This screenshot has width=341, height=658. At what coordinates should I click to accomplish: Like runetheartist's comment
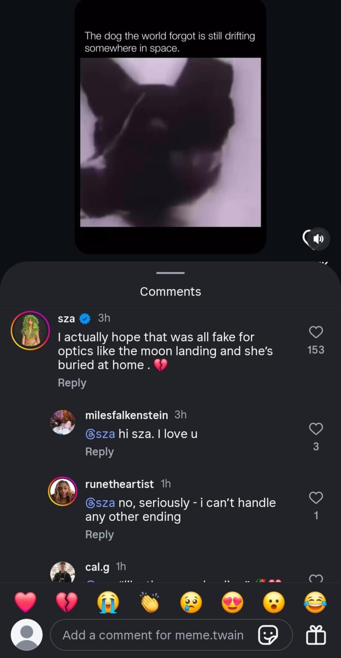click(316, 498)
